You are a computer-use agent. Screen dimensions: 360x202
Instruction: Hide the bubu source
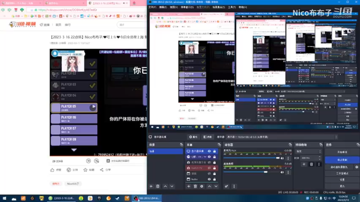point(209,179)
